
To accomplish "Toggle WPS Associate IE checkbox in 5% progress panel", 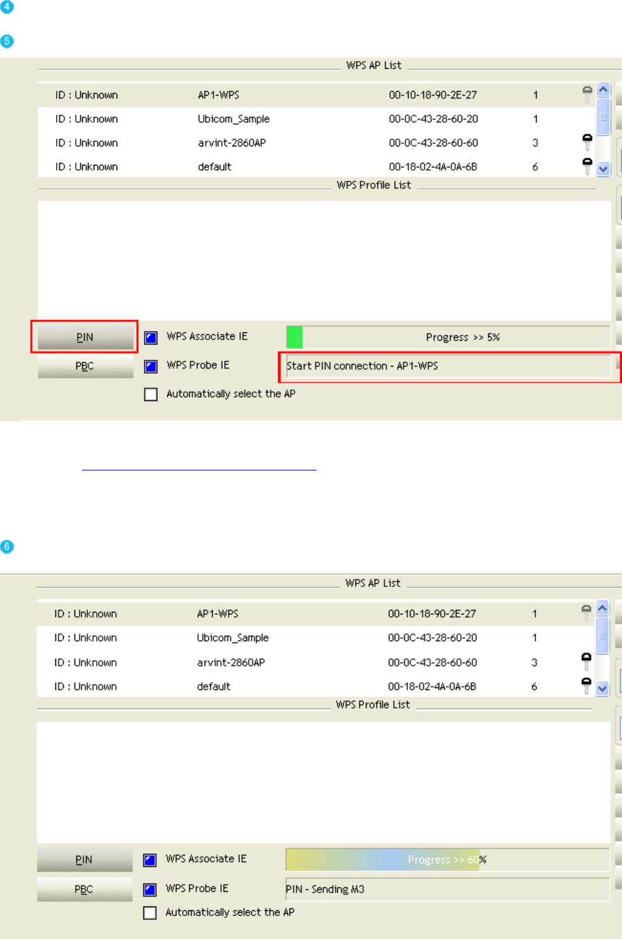I will point(151,337).
